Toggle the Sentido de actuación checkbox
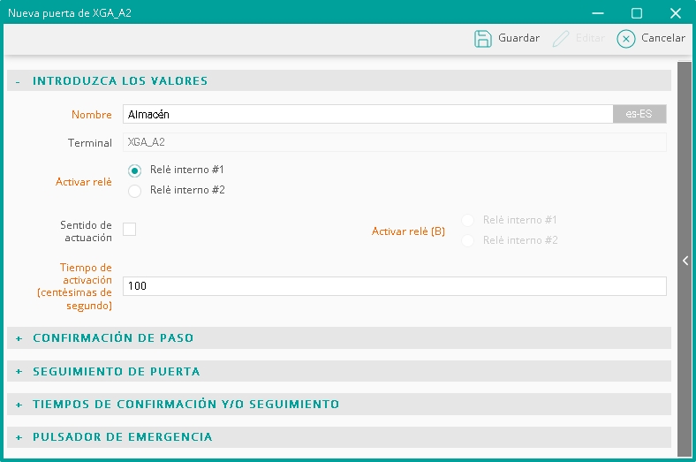 (x=129, y=230)
